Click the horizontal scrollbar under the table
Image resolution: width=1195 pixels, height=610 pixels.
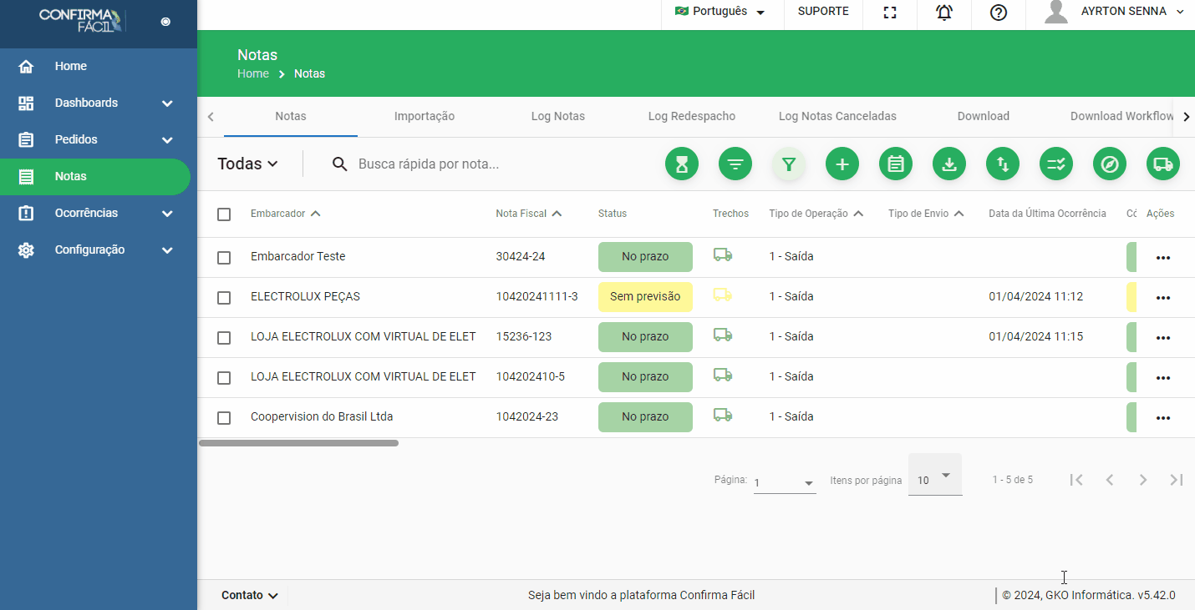(x=299, y=443)
